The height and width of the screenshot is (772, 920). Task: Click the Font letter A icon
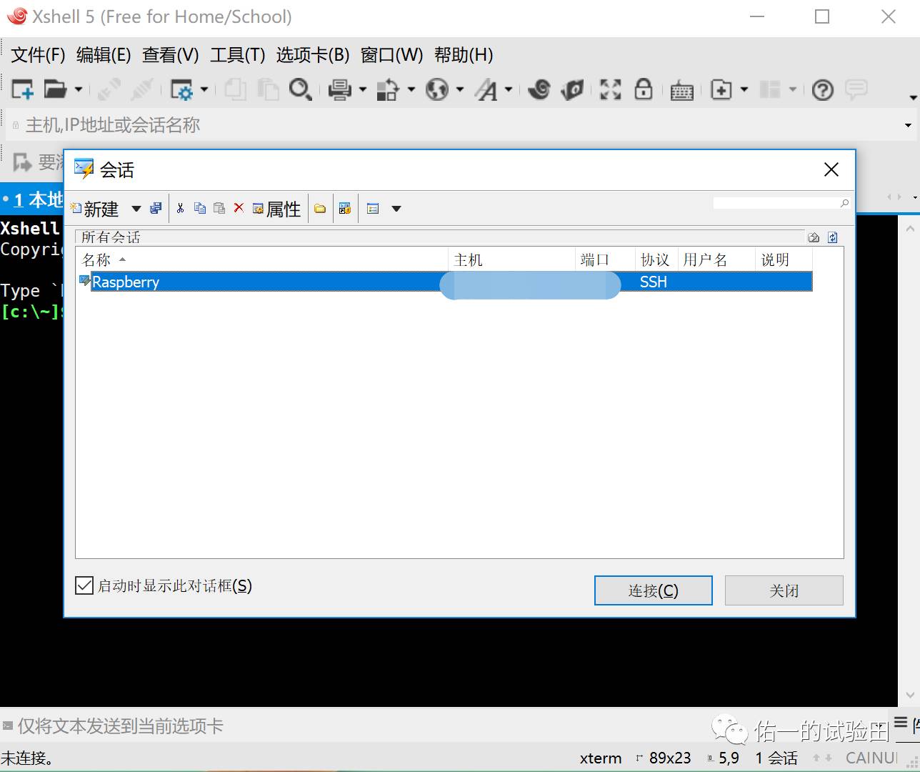[486, 89]
